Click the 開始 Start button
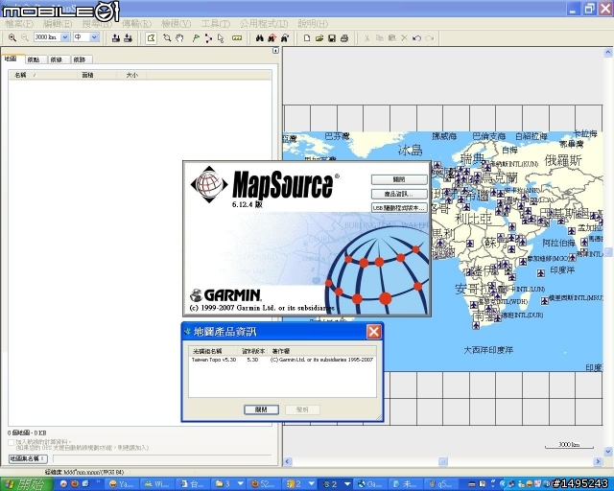The height and width of the screenshot is (491, 614). click(x=27, y=484)
